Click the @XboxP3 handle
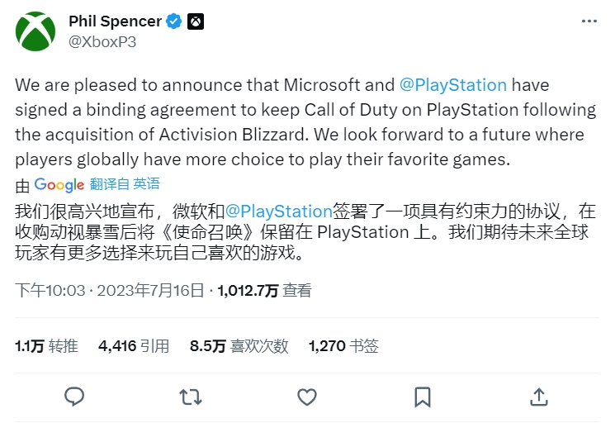The width and height of the screenshot is (615, 423). (x=102, y=41)
